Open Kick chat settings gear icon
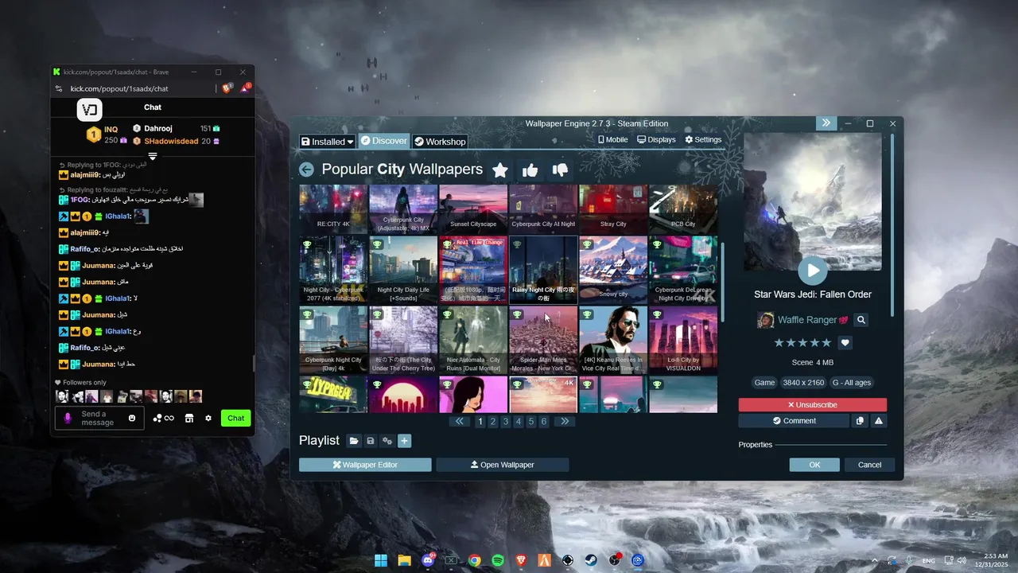Viewport: 1018px width, 573px height. click(208, 418)
